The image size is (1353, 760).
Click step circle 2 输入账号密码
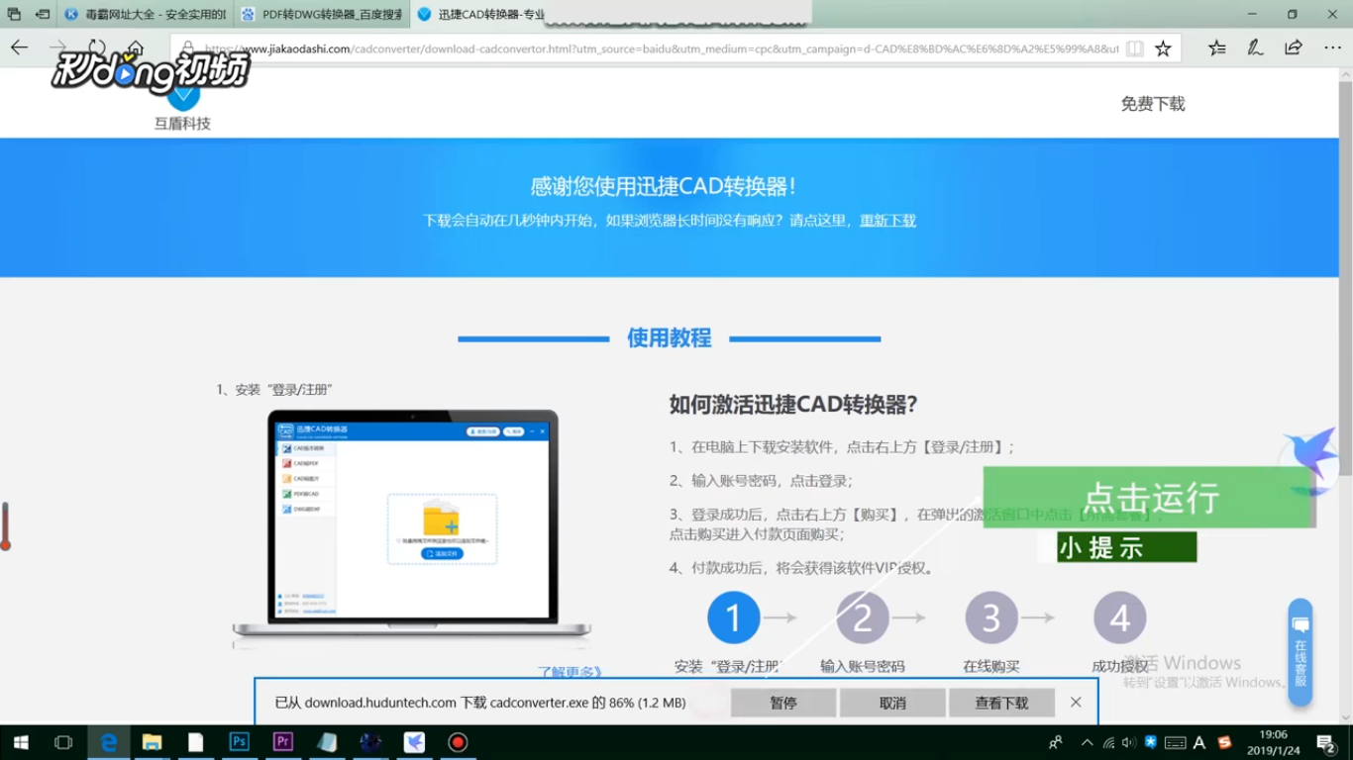pyautogui.click(x=863, y=617)
